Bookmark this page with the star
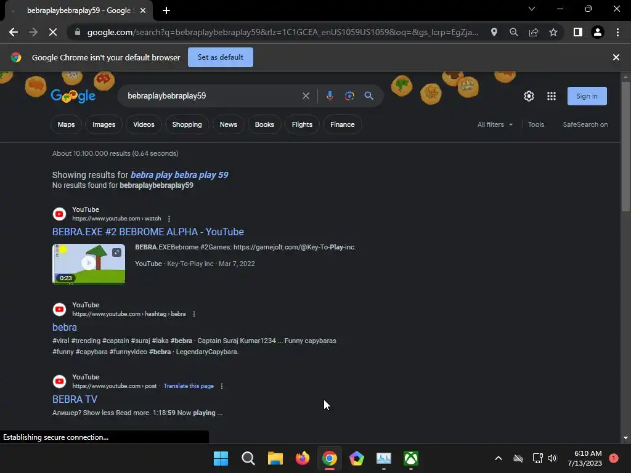 pyautogui.click(x=553, y=32)
